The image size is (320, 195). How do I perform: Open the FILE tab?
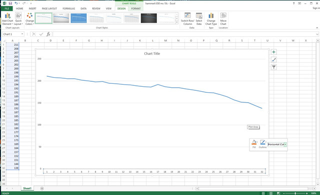pyautogui.click(x=6, y=8)
